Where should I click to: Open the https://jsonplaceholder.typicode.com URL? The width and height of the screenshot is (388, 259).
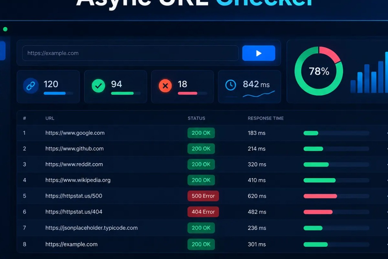click(x=92, y=228)
